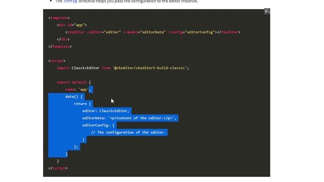Click the import ClassicEditor line
This screenshot has width=324, height=182.
pyautogui.click(x=123, y=68)
